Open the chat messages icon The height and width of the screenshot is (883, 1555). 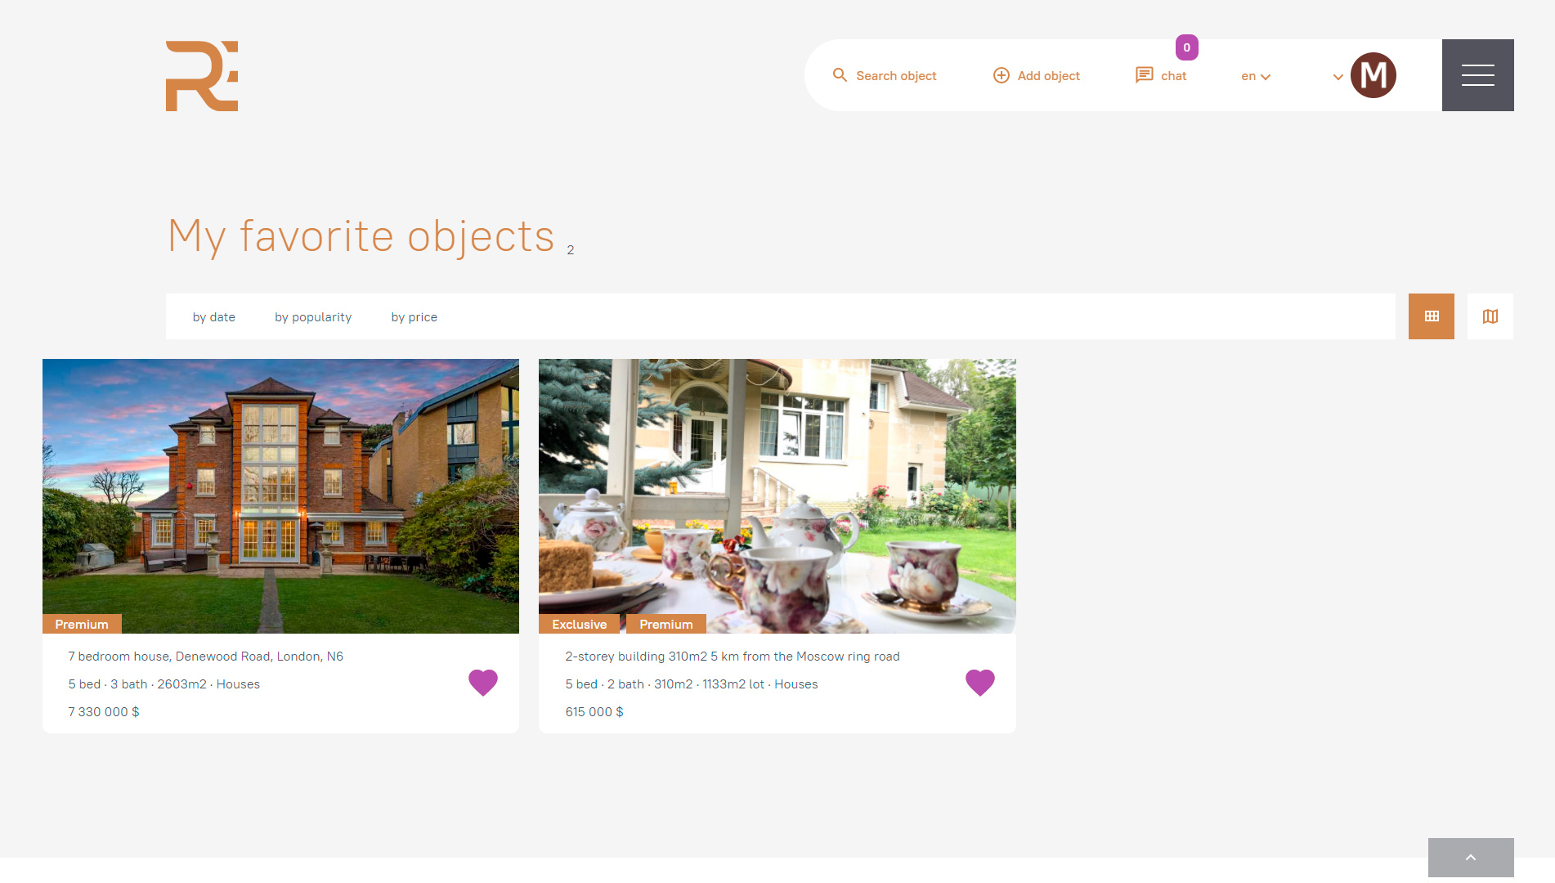pos(1144,75)
